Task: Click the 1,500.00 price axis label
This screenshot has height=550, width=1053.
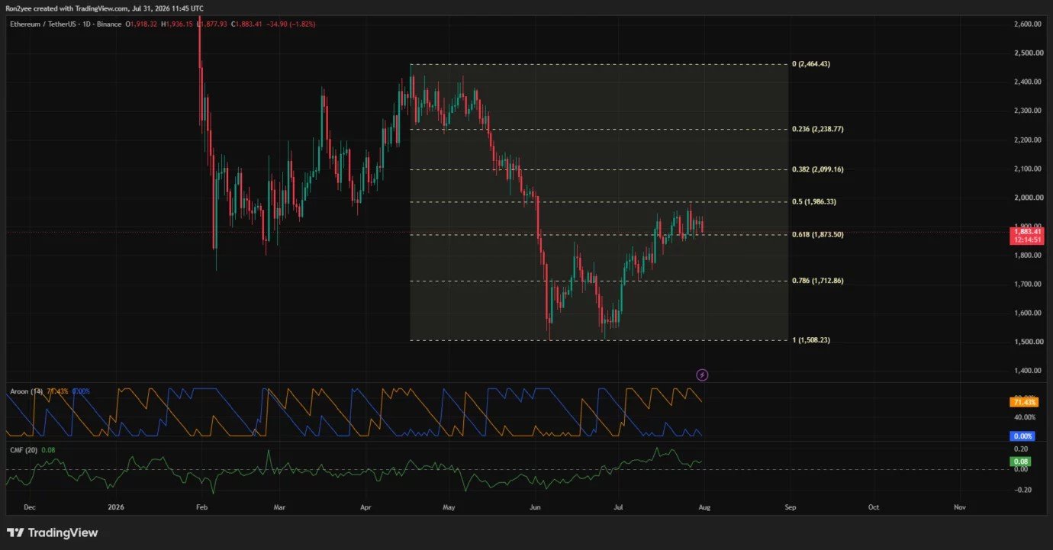Action: [1027, 342]
